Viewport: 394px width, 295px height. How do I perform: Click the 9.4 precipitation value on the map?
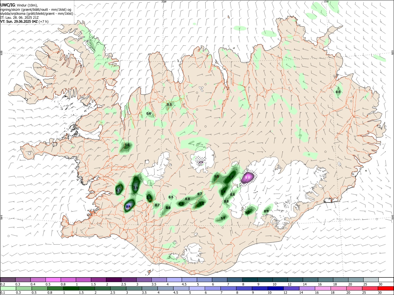tap(129, 206)
